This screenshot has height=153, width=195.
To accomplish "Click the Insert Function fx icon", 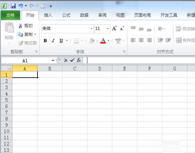I will [x=79, y=60].
